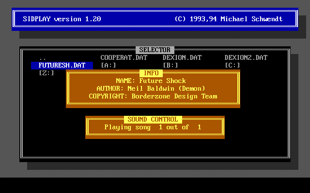Click the "SIDPLAY version 1.20" title text
This screenshot has width=310, height=193.
coord(62,19)
